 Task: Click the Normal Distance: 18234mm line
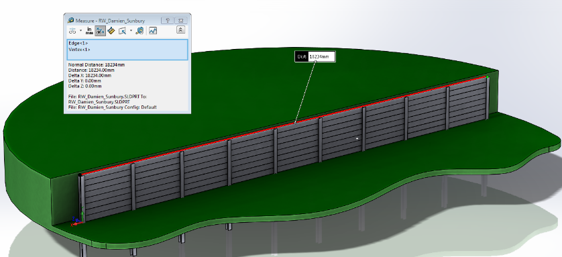97,65
